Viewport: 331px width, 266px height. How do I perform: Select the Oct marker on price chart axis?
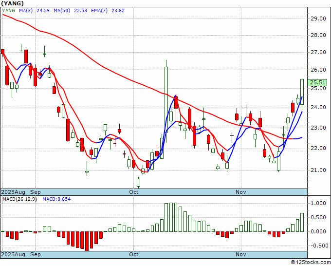(134, 192)
